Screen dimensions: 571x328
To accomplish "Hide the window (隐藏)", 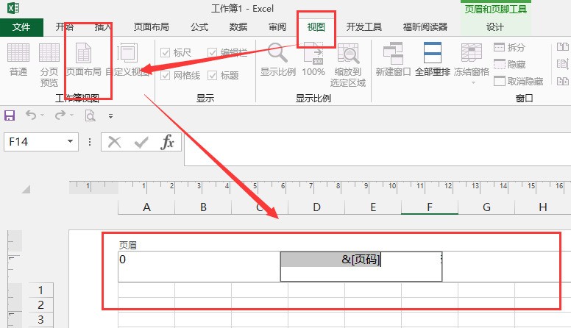I will coord(510,65).
